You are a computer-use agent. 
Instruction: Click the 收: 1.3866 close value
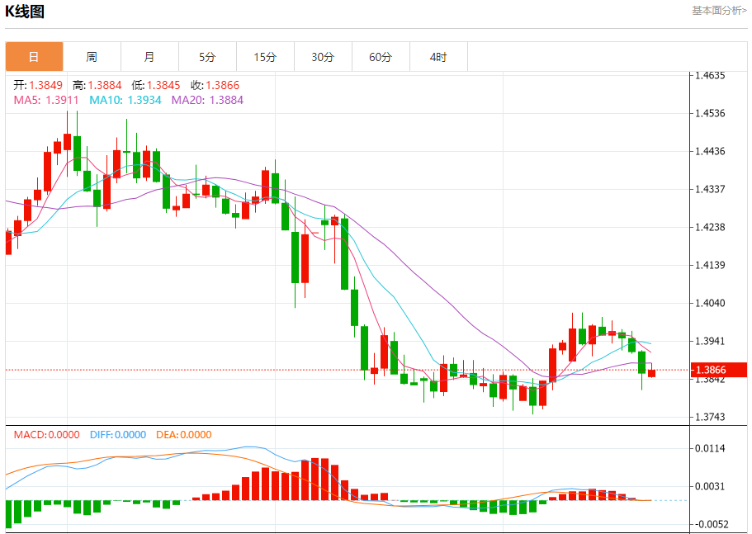click(x=215, y=85)
